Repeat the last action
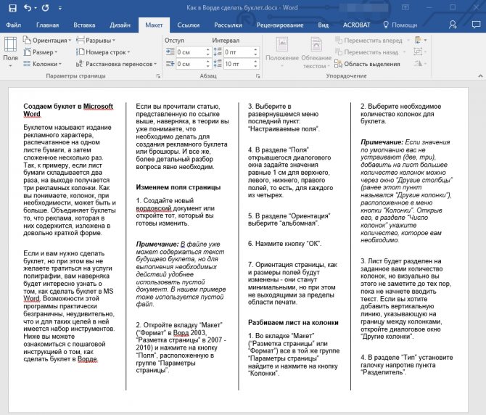Screen dimensions: 486x415 pos(45,8)
